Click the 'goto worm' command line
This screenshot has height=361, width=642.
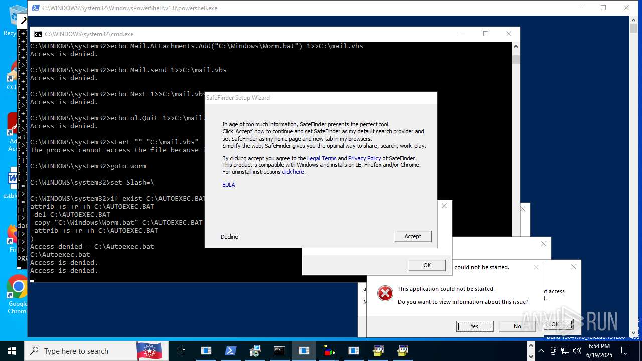coord(88,166)
